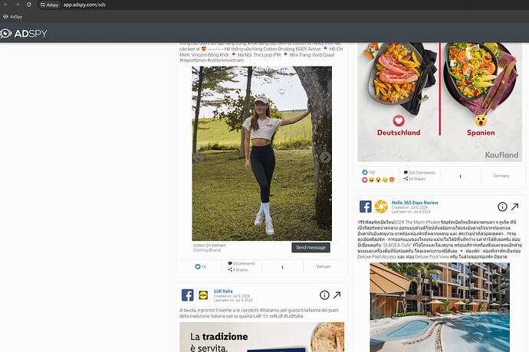The width and height of the screenshot is (529, 352).
Task: Open the Kaufland Deutschland Spanien image
Action: coord(439,102)
